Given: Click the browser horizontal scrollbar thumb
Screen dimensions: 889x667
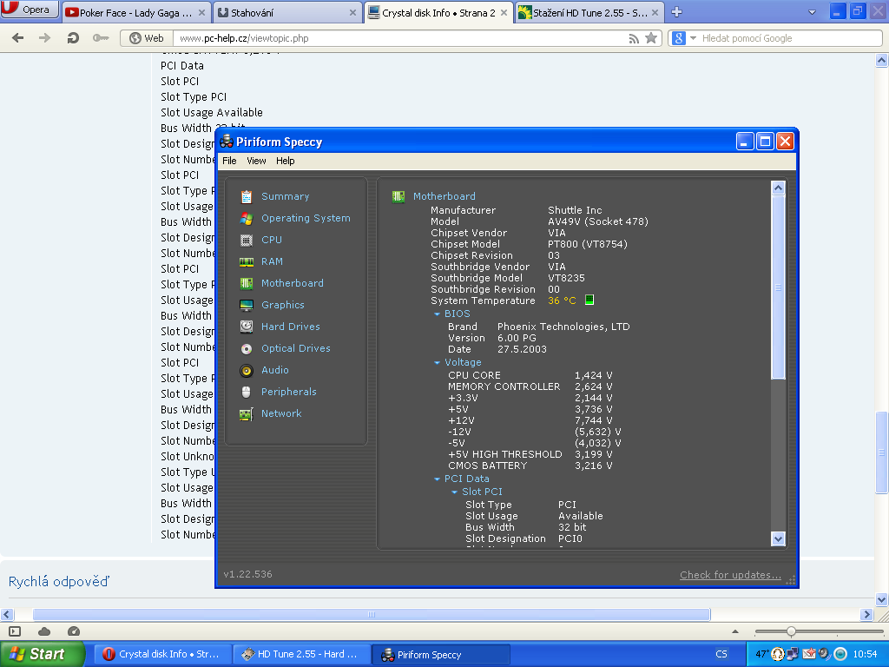Looking at the screenshot, I should point(372,614).
